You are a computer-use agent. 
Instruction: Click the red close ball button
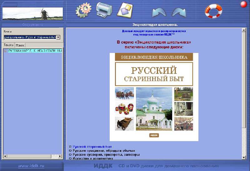[243, 4]
